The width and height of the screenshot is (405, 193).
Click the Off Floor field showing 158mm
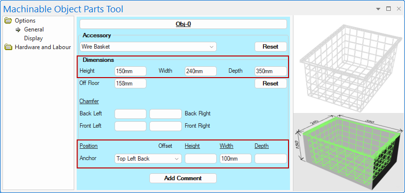click(x=130, y=83)
